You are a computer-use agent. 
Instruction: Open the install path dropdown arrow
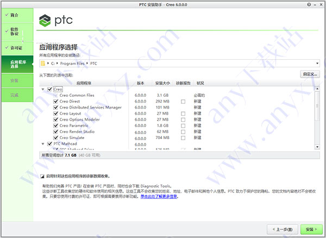317,64
